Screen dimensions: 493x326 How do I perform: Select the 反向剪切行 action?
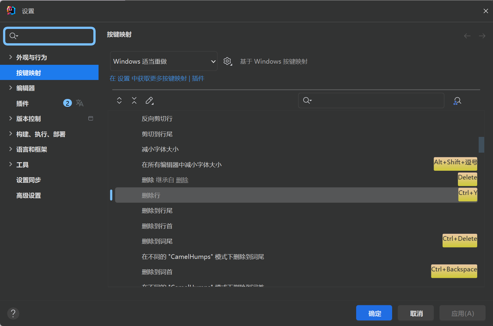[157, 119]
